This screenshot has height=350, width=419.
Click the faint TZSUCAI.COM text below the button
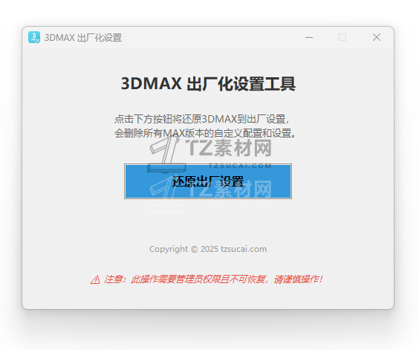click(240, 207)
